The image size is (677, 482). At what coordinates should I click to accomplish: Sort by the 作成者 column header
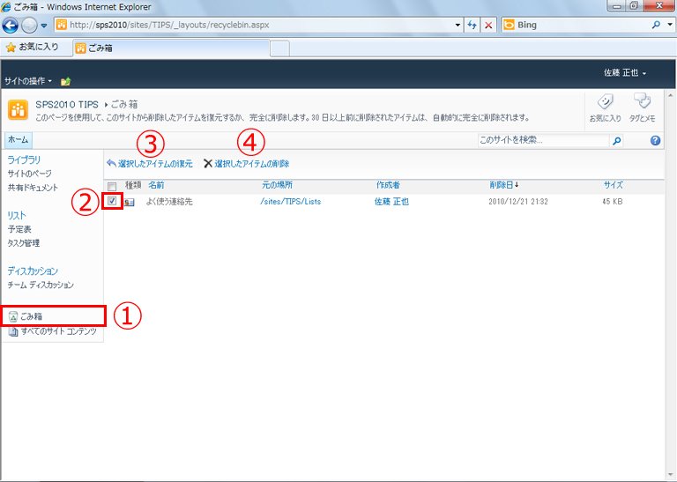(388, 185)
